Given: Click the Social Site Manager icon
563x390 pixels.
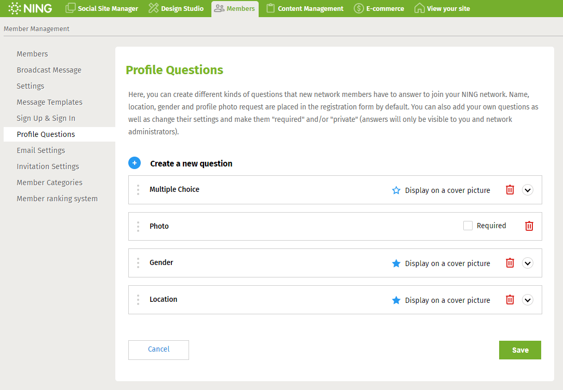Looking at the screenshot, I should pos(70,8).
